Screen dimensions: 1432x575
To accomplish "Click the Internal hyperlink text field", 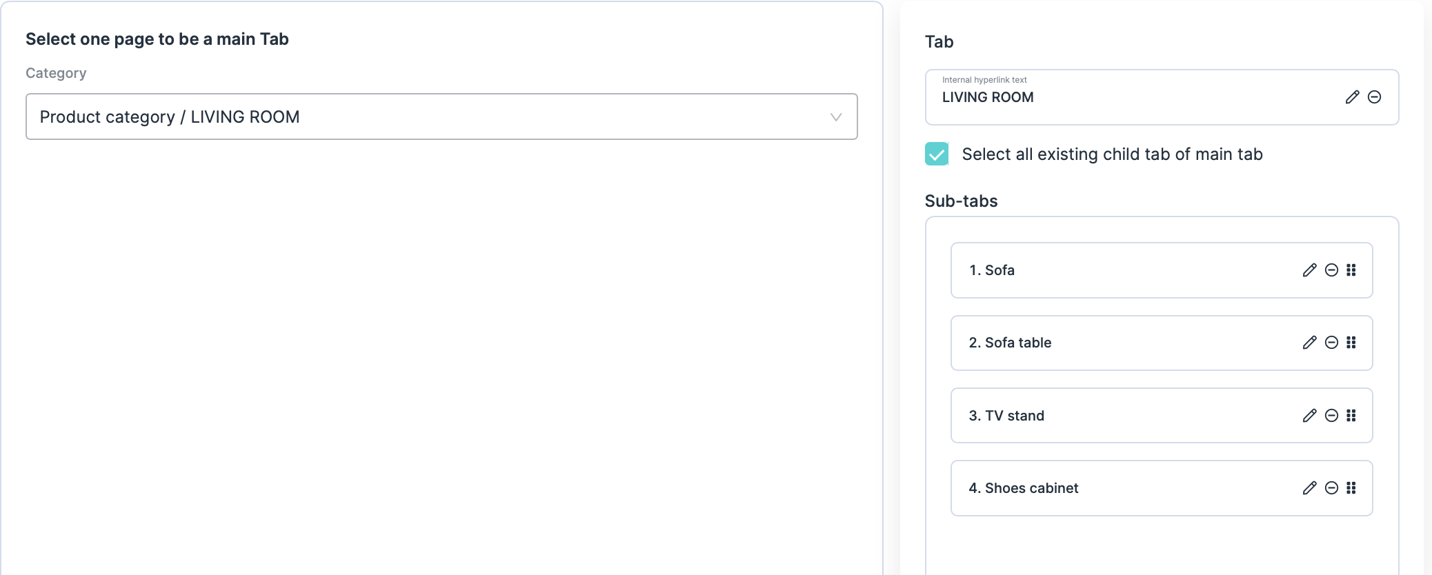I will tap(1131, 97).
